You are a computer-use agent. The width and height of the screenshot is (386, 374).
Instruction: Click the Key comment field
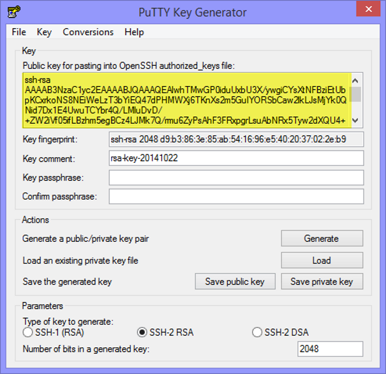click(x=236, y=158)
